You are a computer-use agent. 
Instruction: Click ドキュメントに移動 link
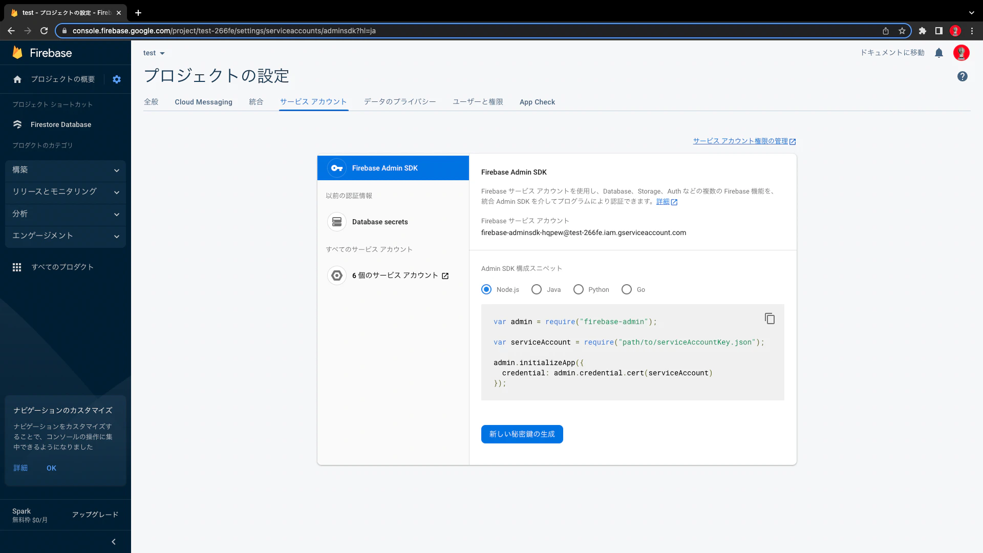892,53
